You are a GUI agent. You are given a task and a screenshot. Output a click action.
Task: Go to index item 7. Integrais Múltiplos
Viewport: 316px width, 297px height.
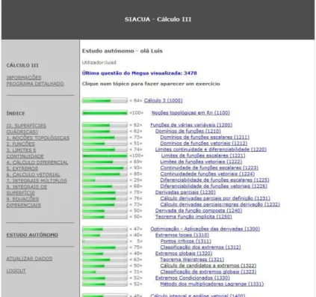[37, 181]
